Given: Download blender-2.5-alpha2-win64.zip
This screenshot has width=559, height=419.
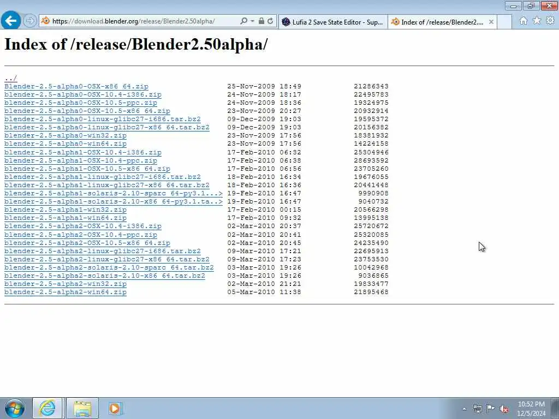Looking at the screenshot, I should click(x=66, y=292).
